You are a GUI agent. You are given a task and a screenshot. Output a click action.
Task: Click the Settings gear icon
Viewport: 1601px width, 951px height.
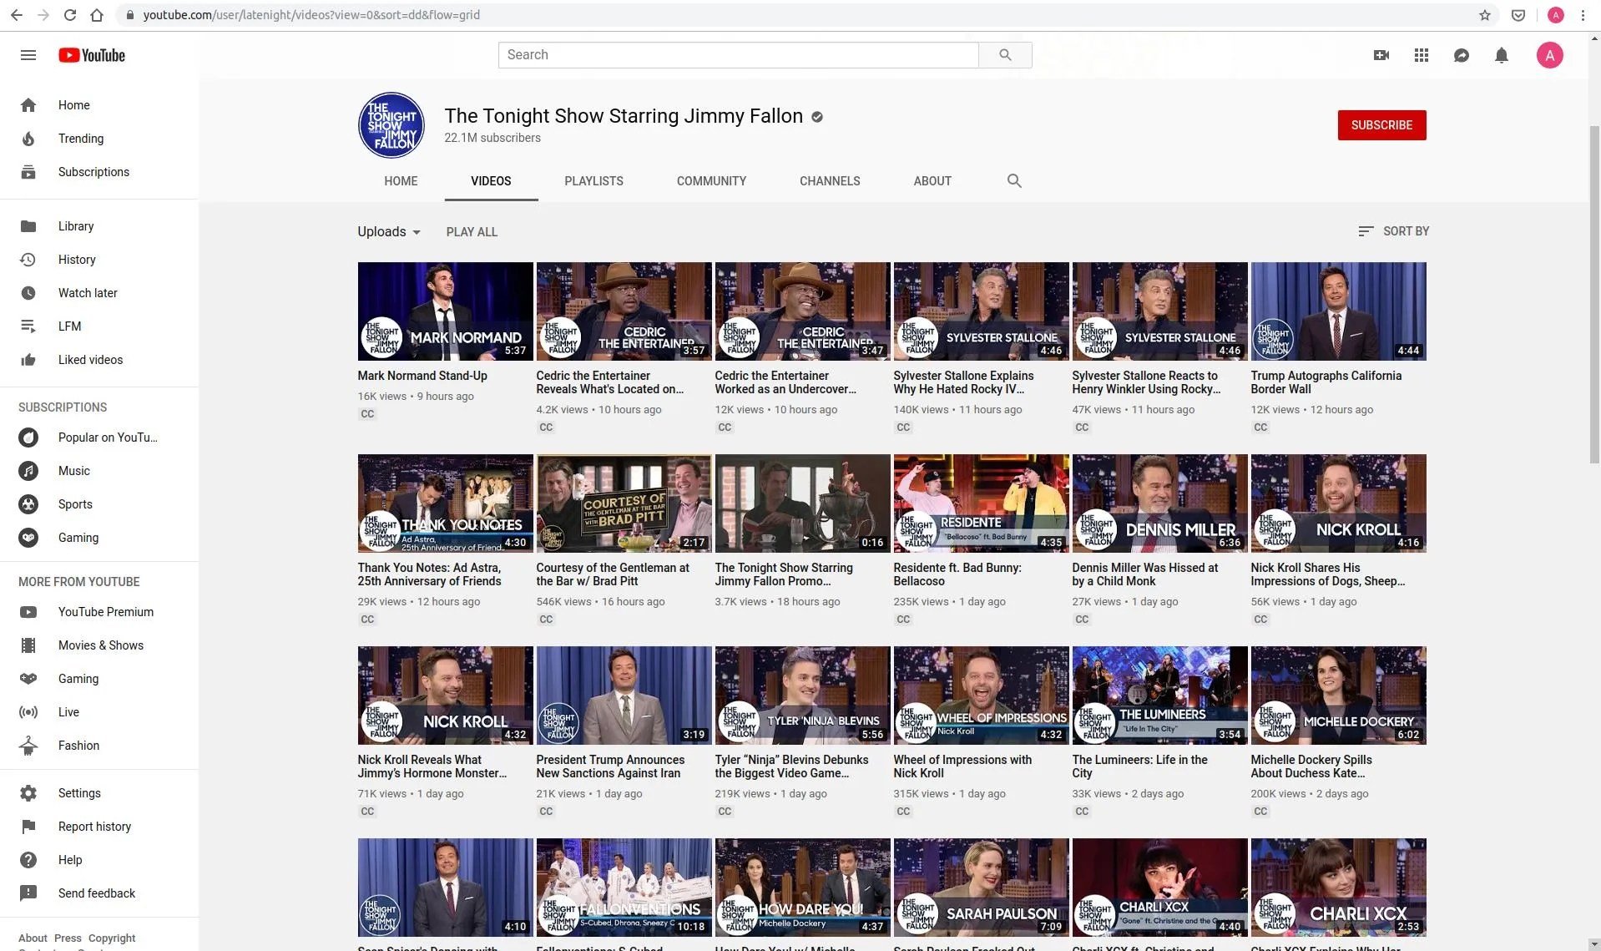click(28, 793)
